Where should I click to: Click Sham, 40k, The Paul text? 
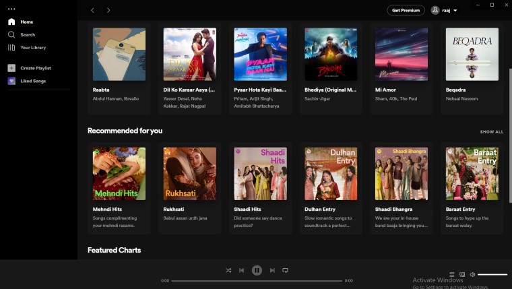click(396, 98)
